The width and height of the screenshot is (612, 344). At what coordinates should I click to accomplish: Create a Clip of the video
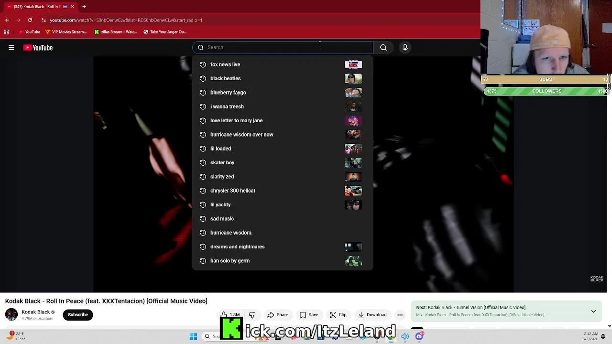[338, 315]
